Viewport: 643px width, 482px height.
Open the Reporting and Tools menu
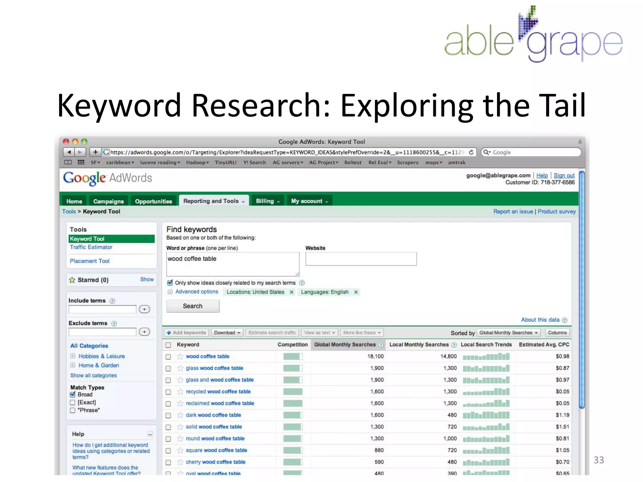(x=214, y=201)
